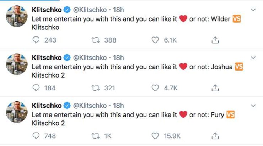Share the Joshua vs Klitschko 2 tweet
This screenshot has height=146, width=263.
(x=215, y=88)
